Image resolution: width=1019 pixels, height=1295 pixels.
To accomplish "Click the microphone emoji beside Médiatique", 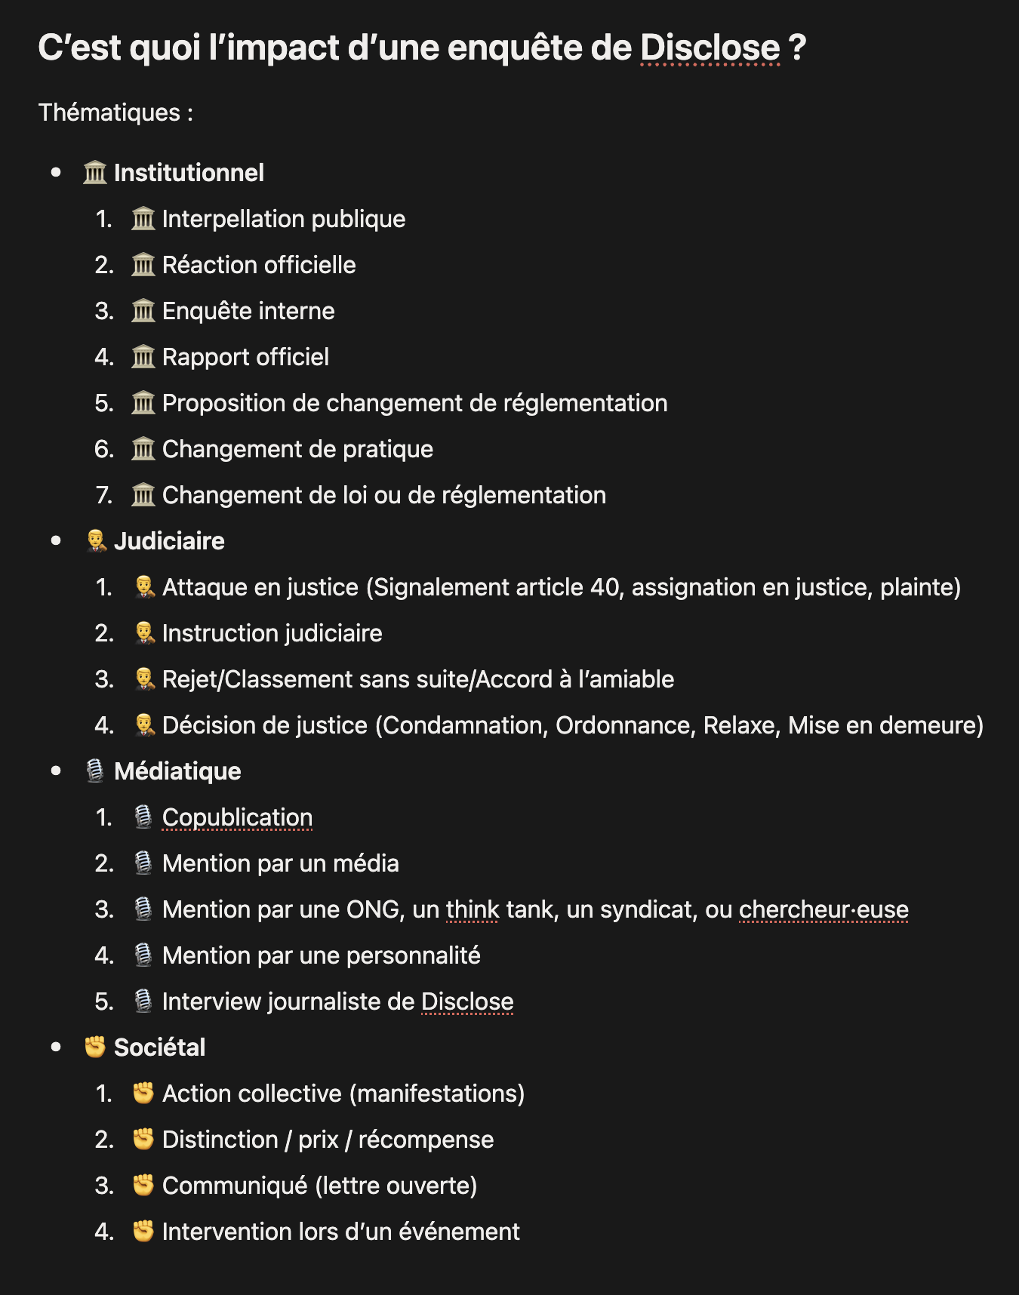I will tap(95, 771).
